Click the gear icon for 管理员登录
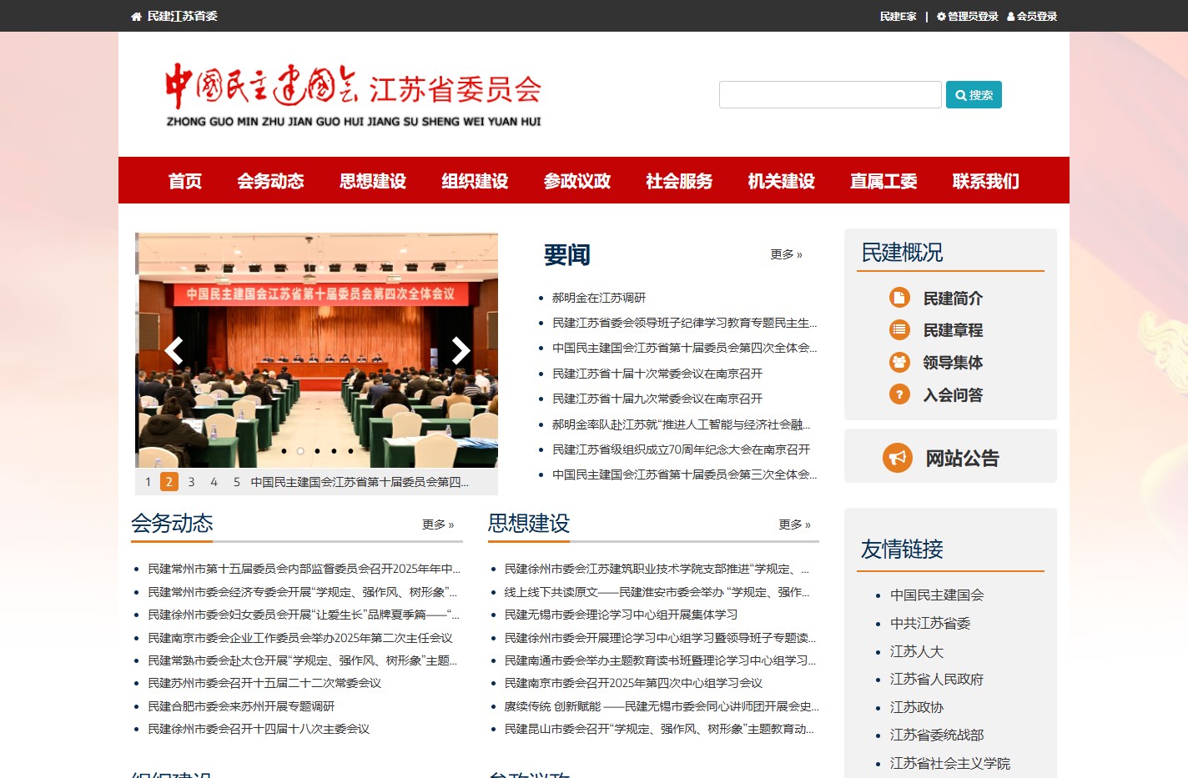Image resolution: width=1188 pixels, height=778 pixels. pos(941,17)
